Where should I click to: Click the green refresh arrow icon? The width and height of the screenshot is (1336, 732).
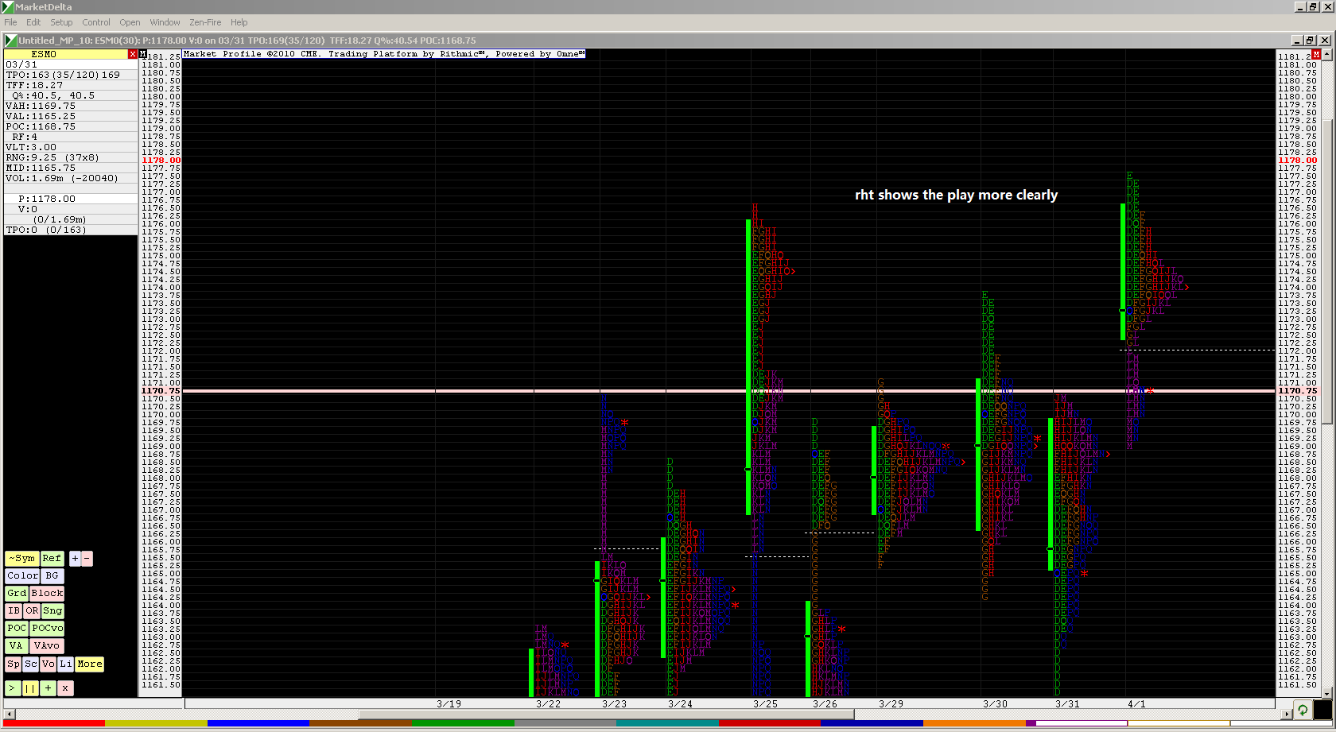[x=1303, y=709]
